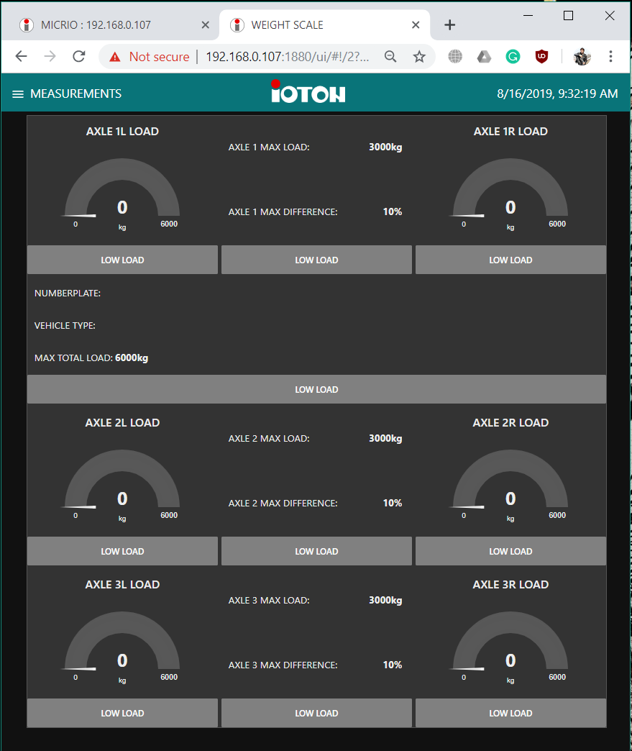Screen dimensions: 632x751
Task: Click the AXLE 2R LOAD heading
Action: click(x=511, y=422)
